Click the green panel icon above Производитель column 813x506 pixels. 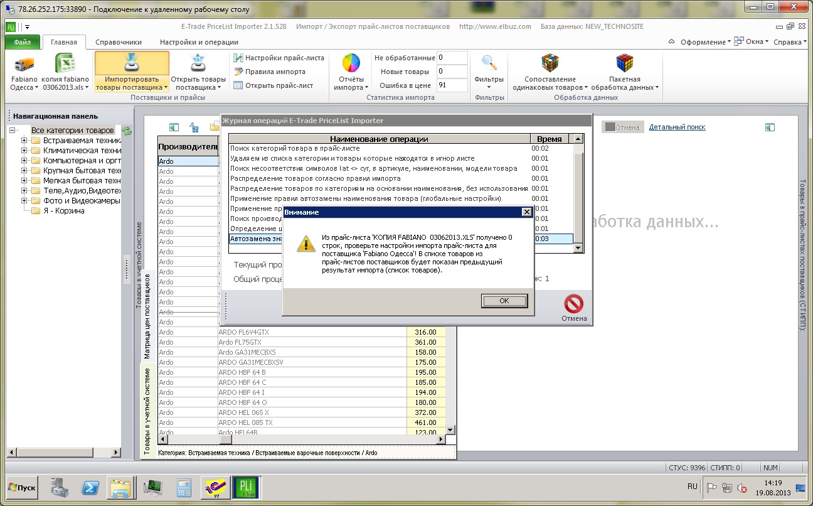[174, 127]
